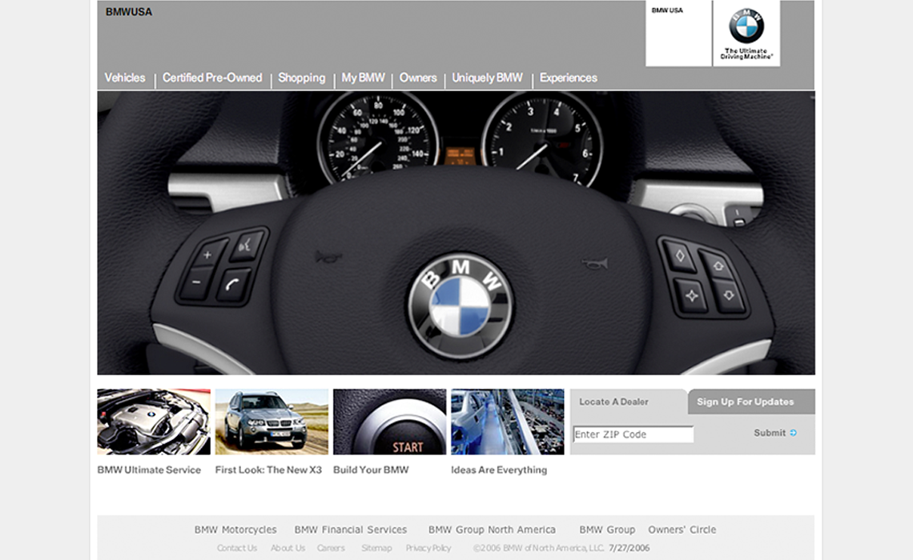Open the Contact Us link
Image resolution: width=913 pixels, height=560 pixels.
pyautogui.click(x=236, y=548)
